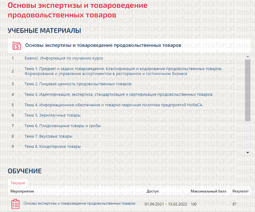Click the ОБУЧЕНИЕ heading
This screenshot has height=212, width=255.
(25, 171)
